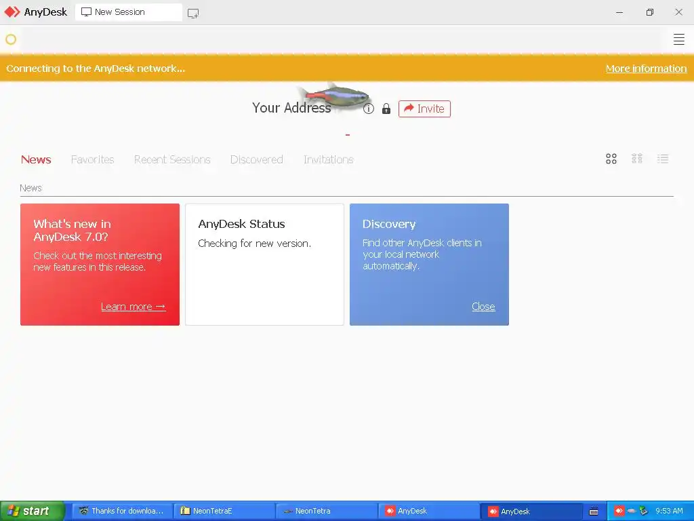Follow the Learn more link
694x521 pixels.
click(x=134, y=307)
